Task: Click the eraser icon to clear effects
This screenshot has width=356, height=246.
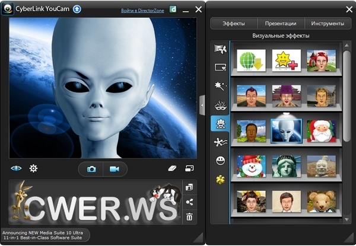Action: click(173, 168)
